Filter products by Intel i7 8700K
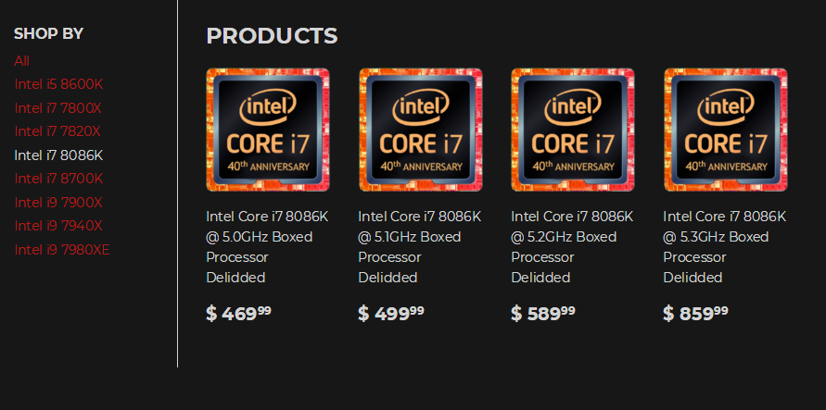The width and height of the screenshot is (826, 410). [x=58, y=179]
